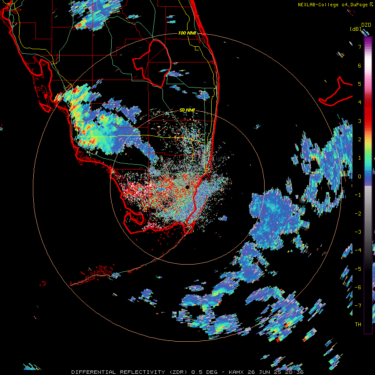Click the -7 tick label on the scale

click(x=358, y=306)
